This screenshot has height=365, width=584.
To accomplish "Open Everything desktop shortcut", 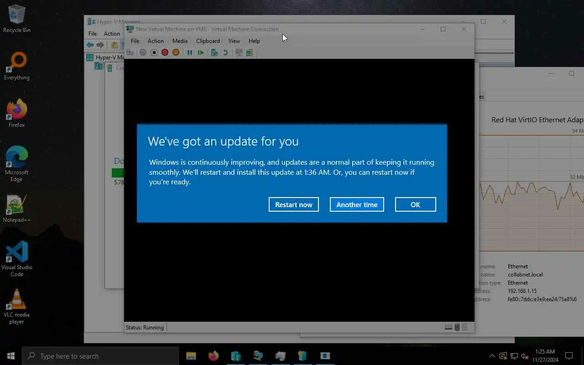I will point(17,66).
